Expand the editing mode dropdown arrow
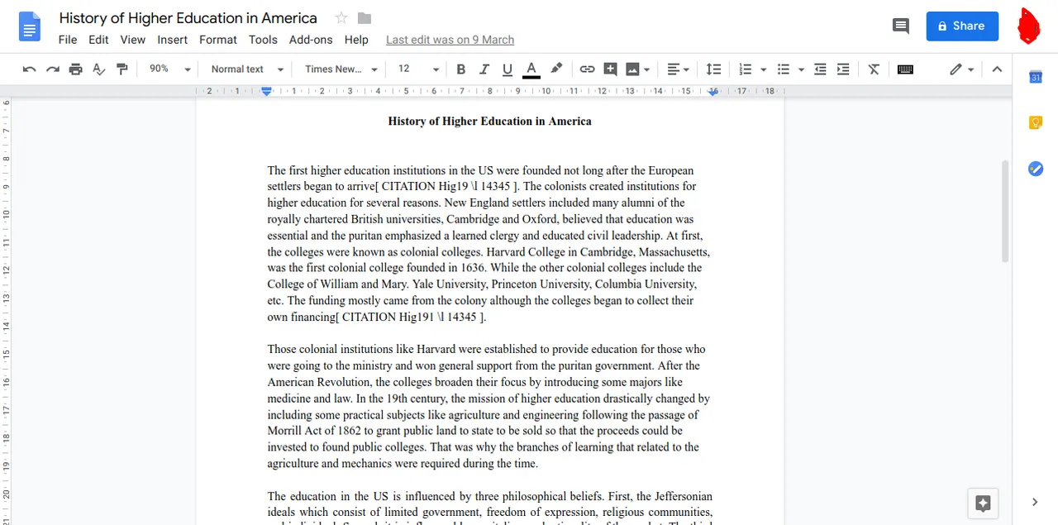This screenshot has width=1058, height=525. (x=971, y=69)
